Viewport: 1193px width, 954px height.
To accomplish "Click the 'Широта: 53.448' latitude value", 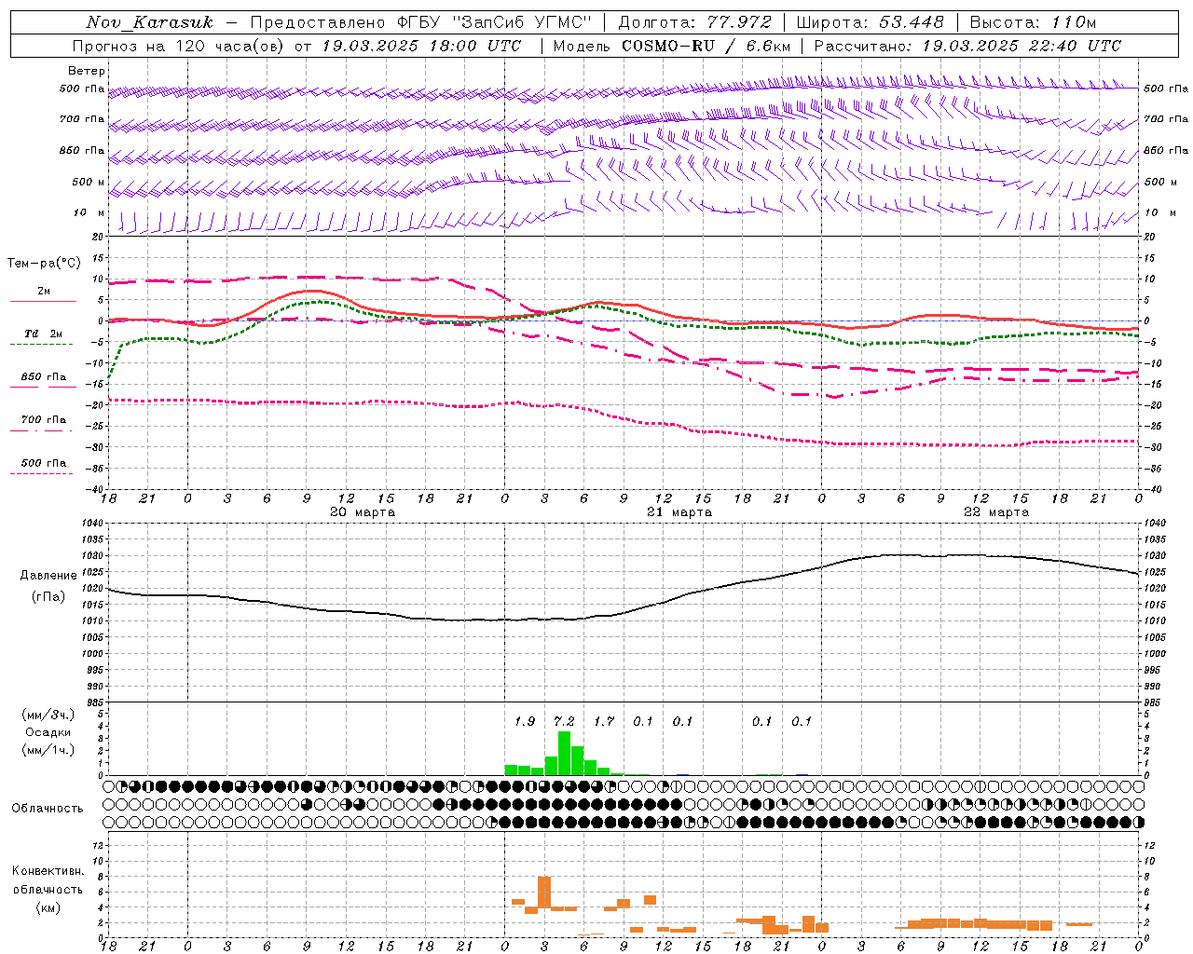I will tap(870, 22).
